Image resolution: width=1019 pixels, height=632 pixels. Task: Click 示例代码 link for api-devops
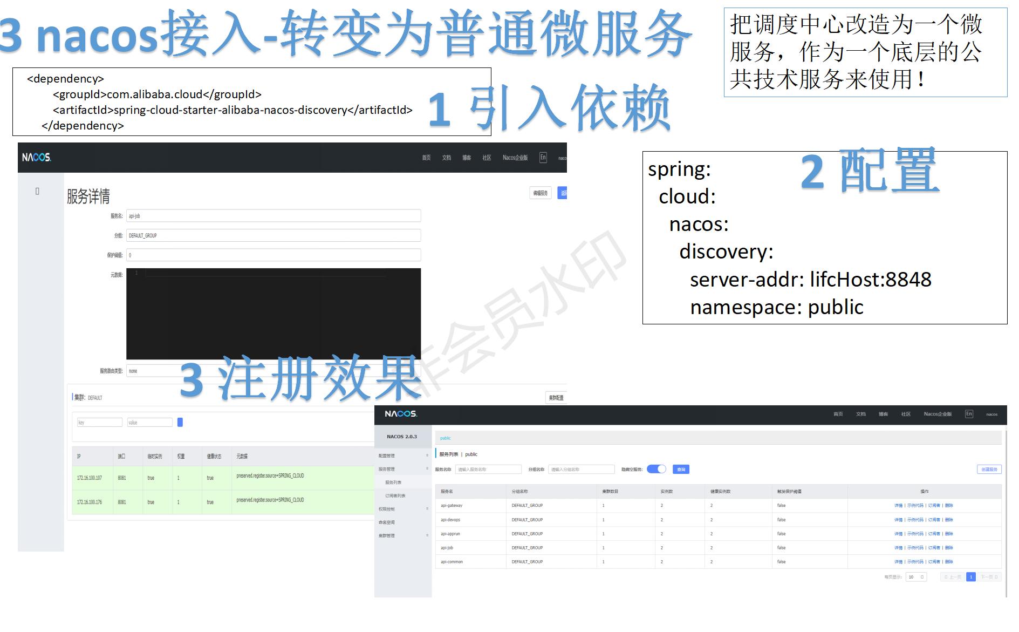(915, 520)
